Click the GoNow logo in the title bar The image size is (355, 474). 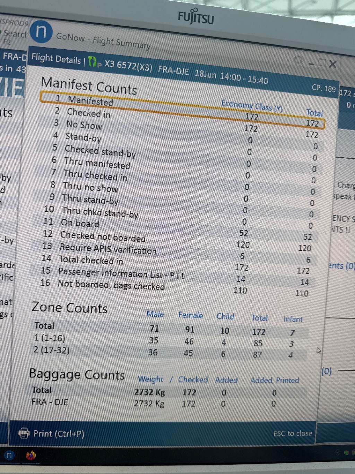click(41, 31)
